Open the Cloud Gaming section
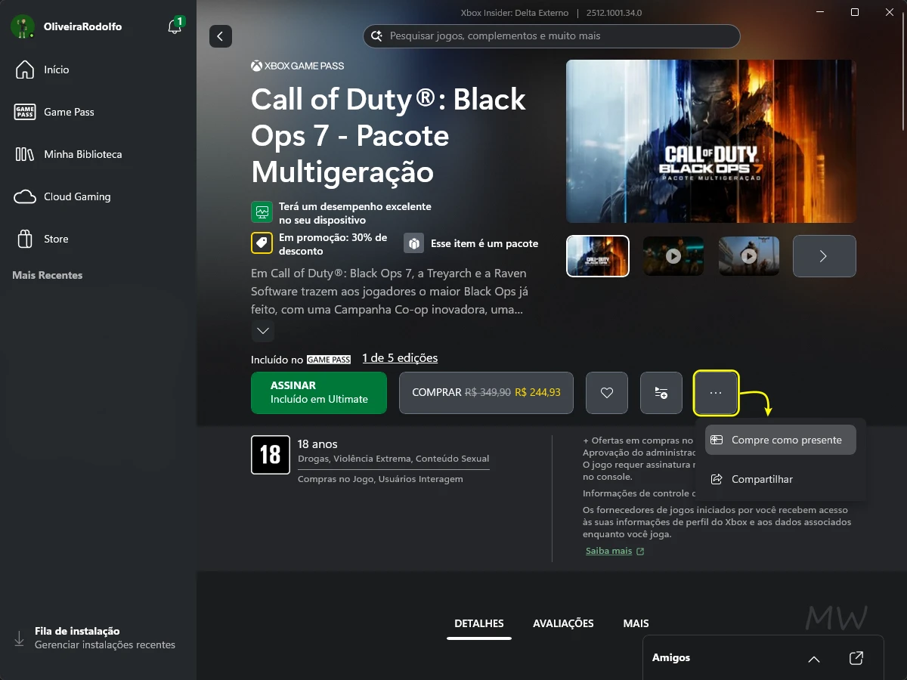907x680 pixels. pos(79,196)
